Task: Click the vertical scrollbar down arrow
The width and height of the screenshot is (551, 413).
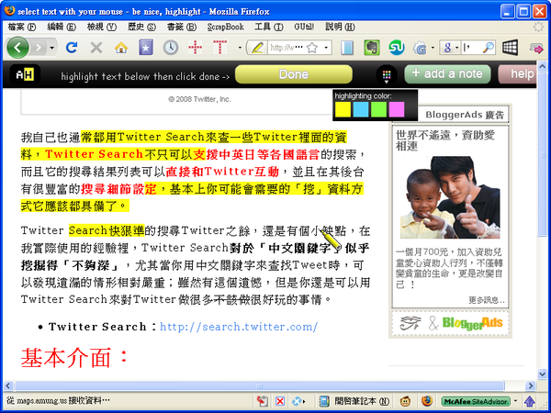Action: coord(542,374)
